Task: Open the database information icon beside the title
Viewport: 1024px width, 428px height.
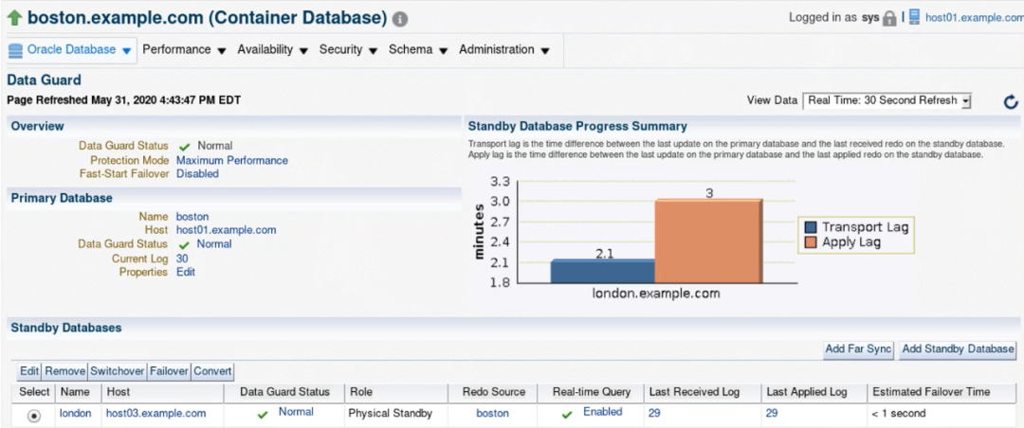Action: (400, 20)
